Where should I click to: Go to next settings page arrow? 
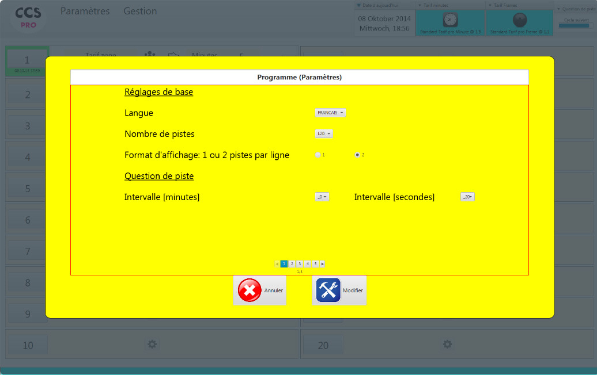[322, 264]
